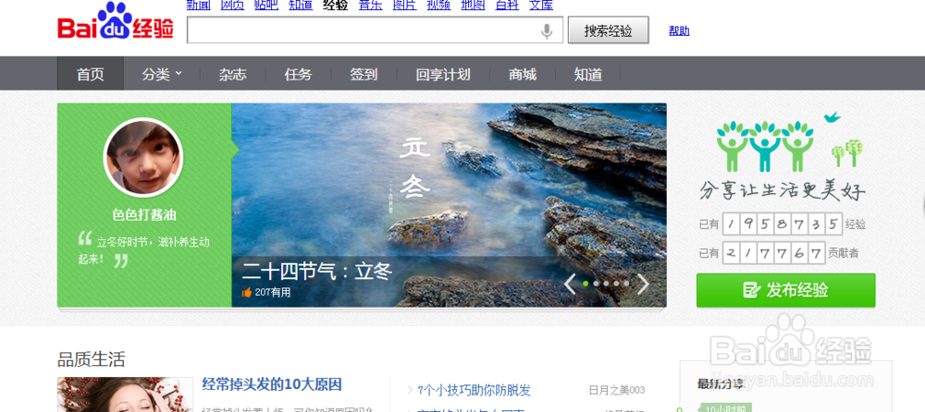
Task: Click the woman thumbnail under 品质生活
Action: [x=125, y=394]
